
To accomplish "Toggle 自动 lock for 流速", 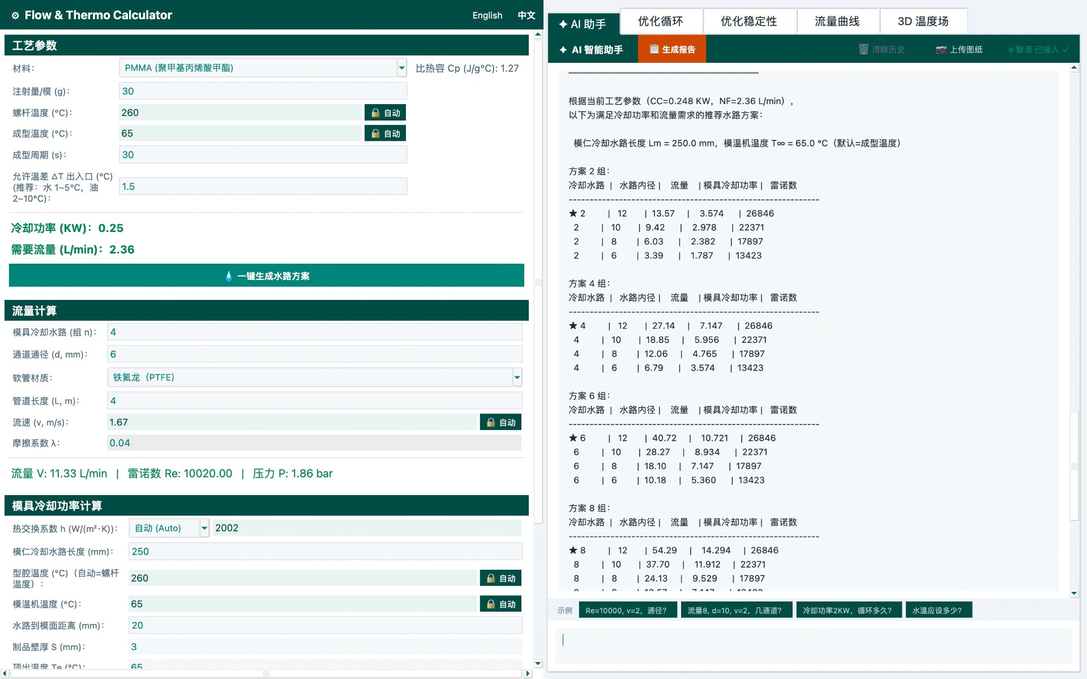I will click(500, 422).
